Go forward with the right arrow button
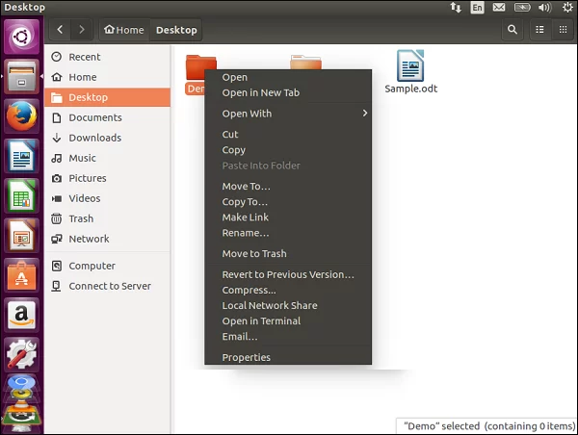Viewport: 578px width, 435px height. (x=82, y=30)
